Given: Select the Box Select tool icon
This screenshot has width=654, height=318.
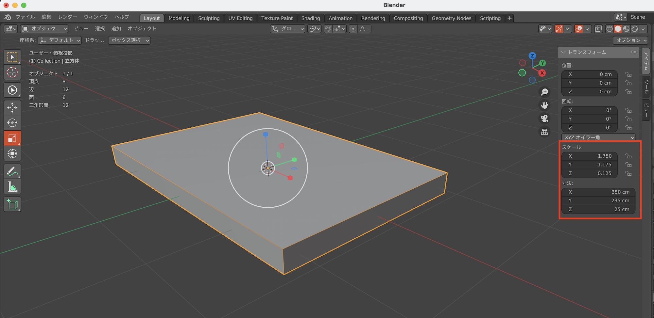Looking at the screenshot, I should [12, 57].
